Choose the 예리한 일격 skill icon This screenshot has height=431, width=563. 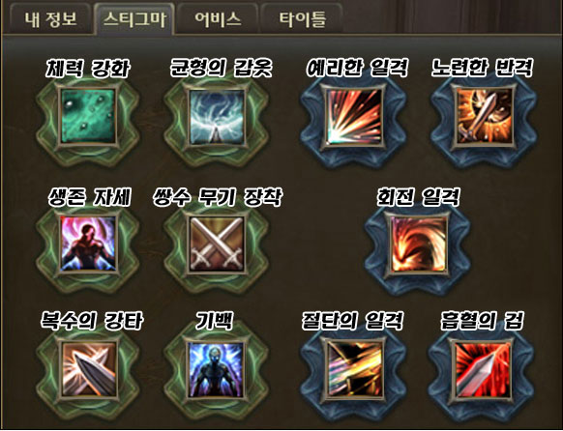coord(354,117)
